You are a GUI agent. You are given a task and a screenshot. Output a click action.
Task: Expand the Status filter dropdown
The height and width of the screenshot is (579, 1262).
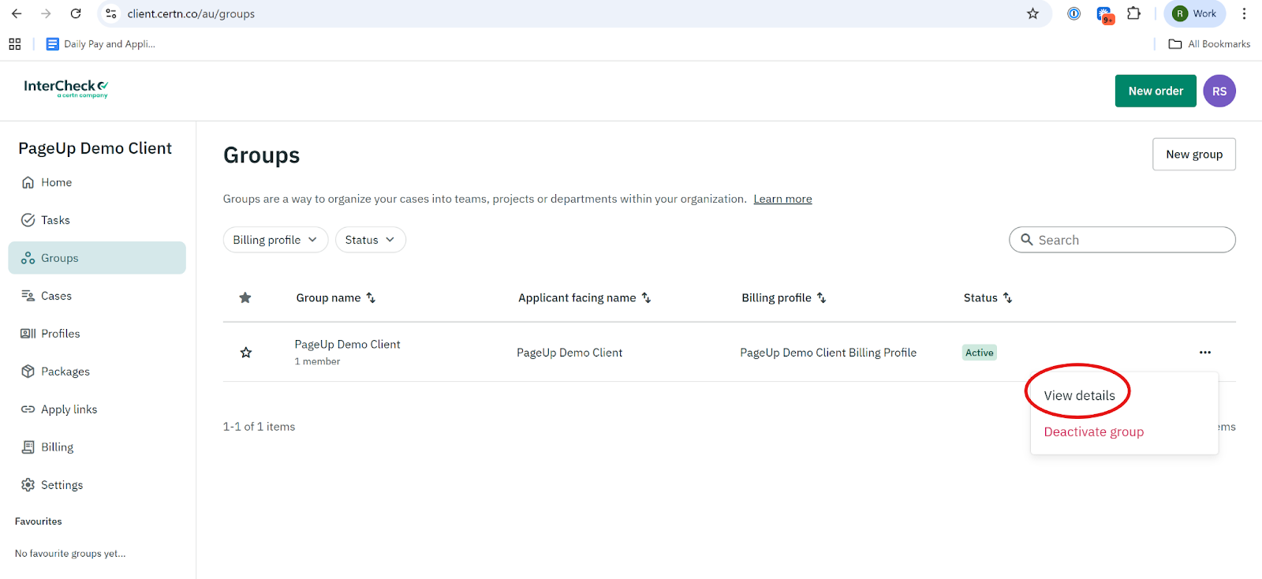click(x=370, y=240)
